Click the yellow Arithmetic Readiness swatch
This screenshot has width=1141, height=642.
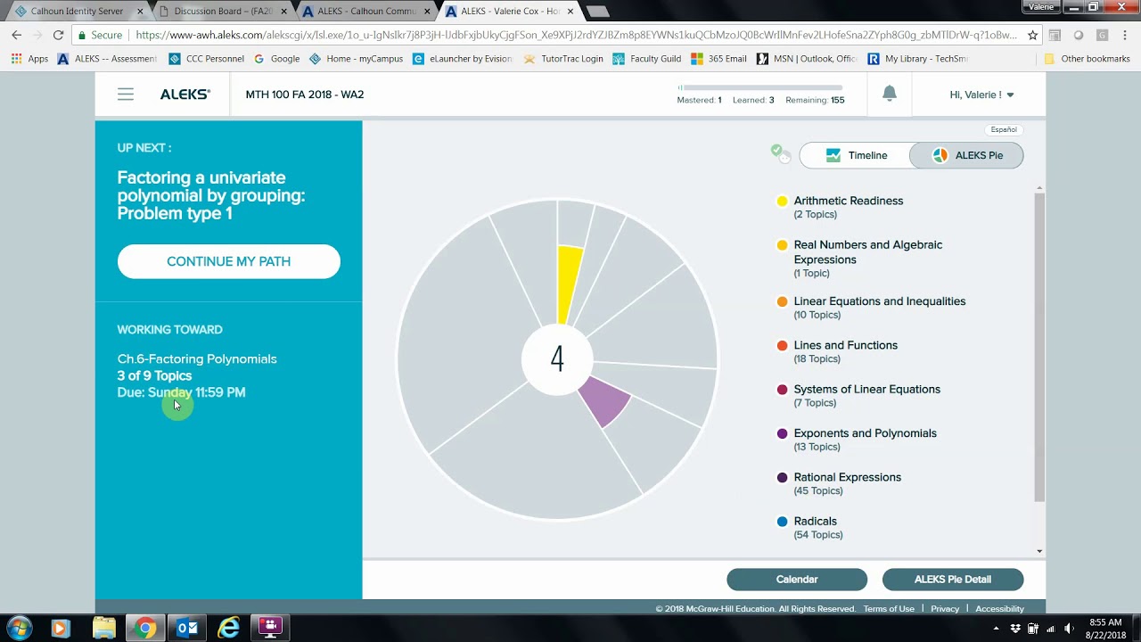783,202
